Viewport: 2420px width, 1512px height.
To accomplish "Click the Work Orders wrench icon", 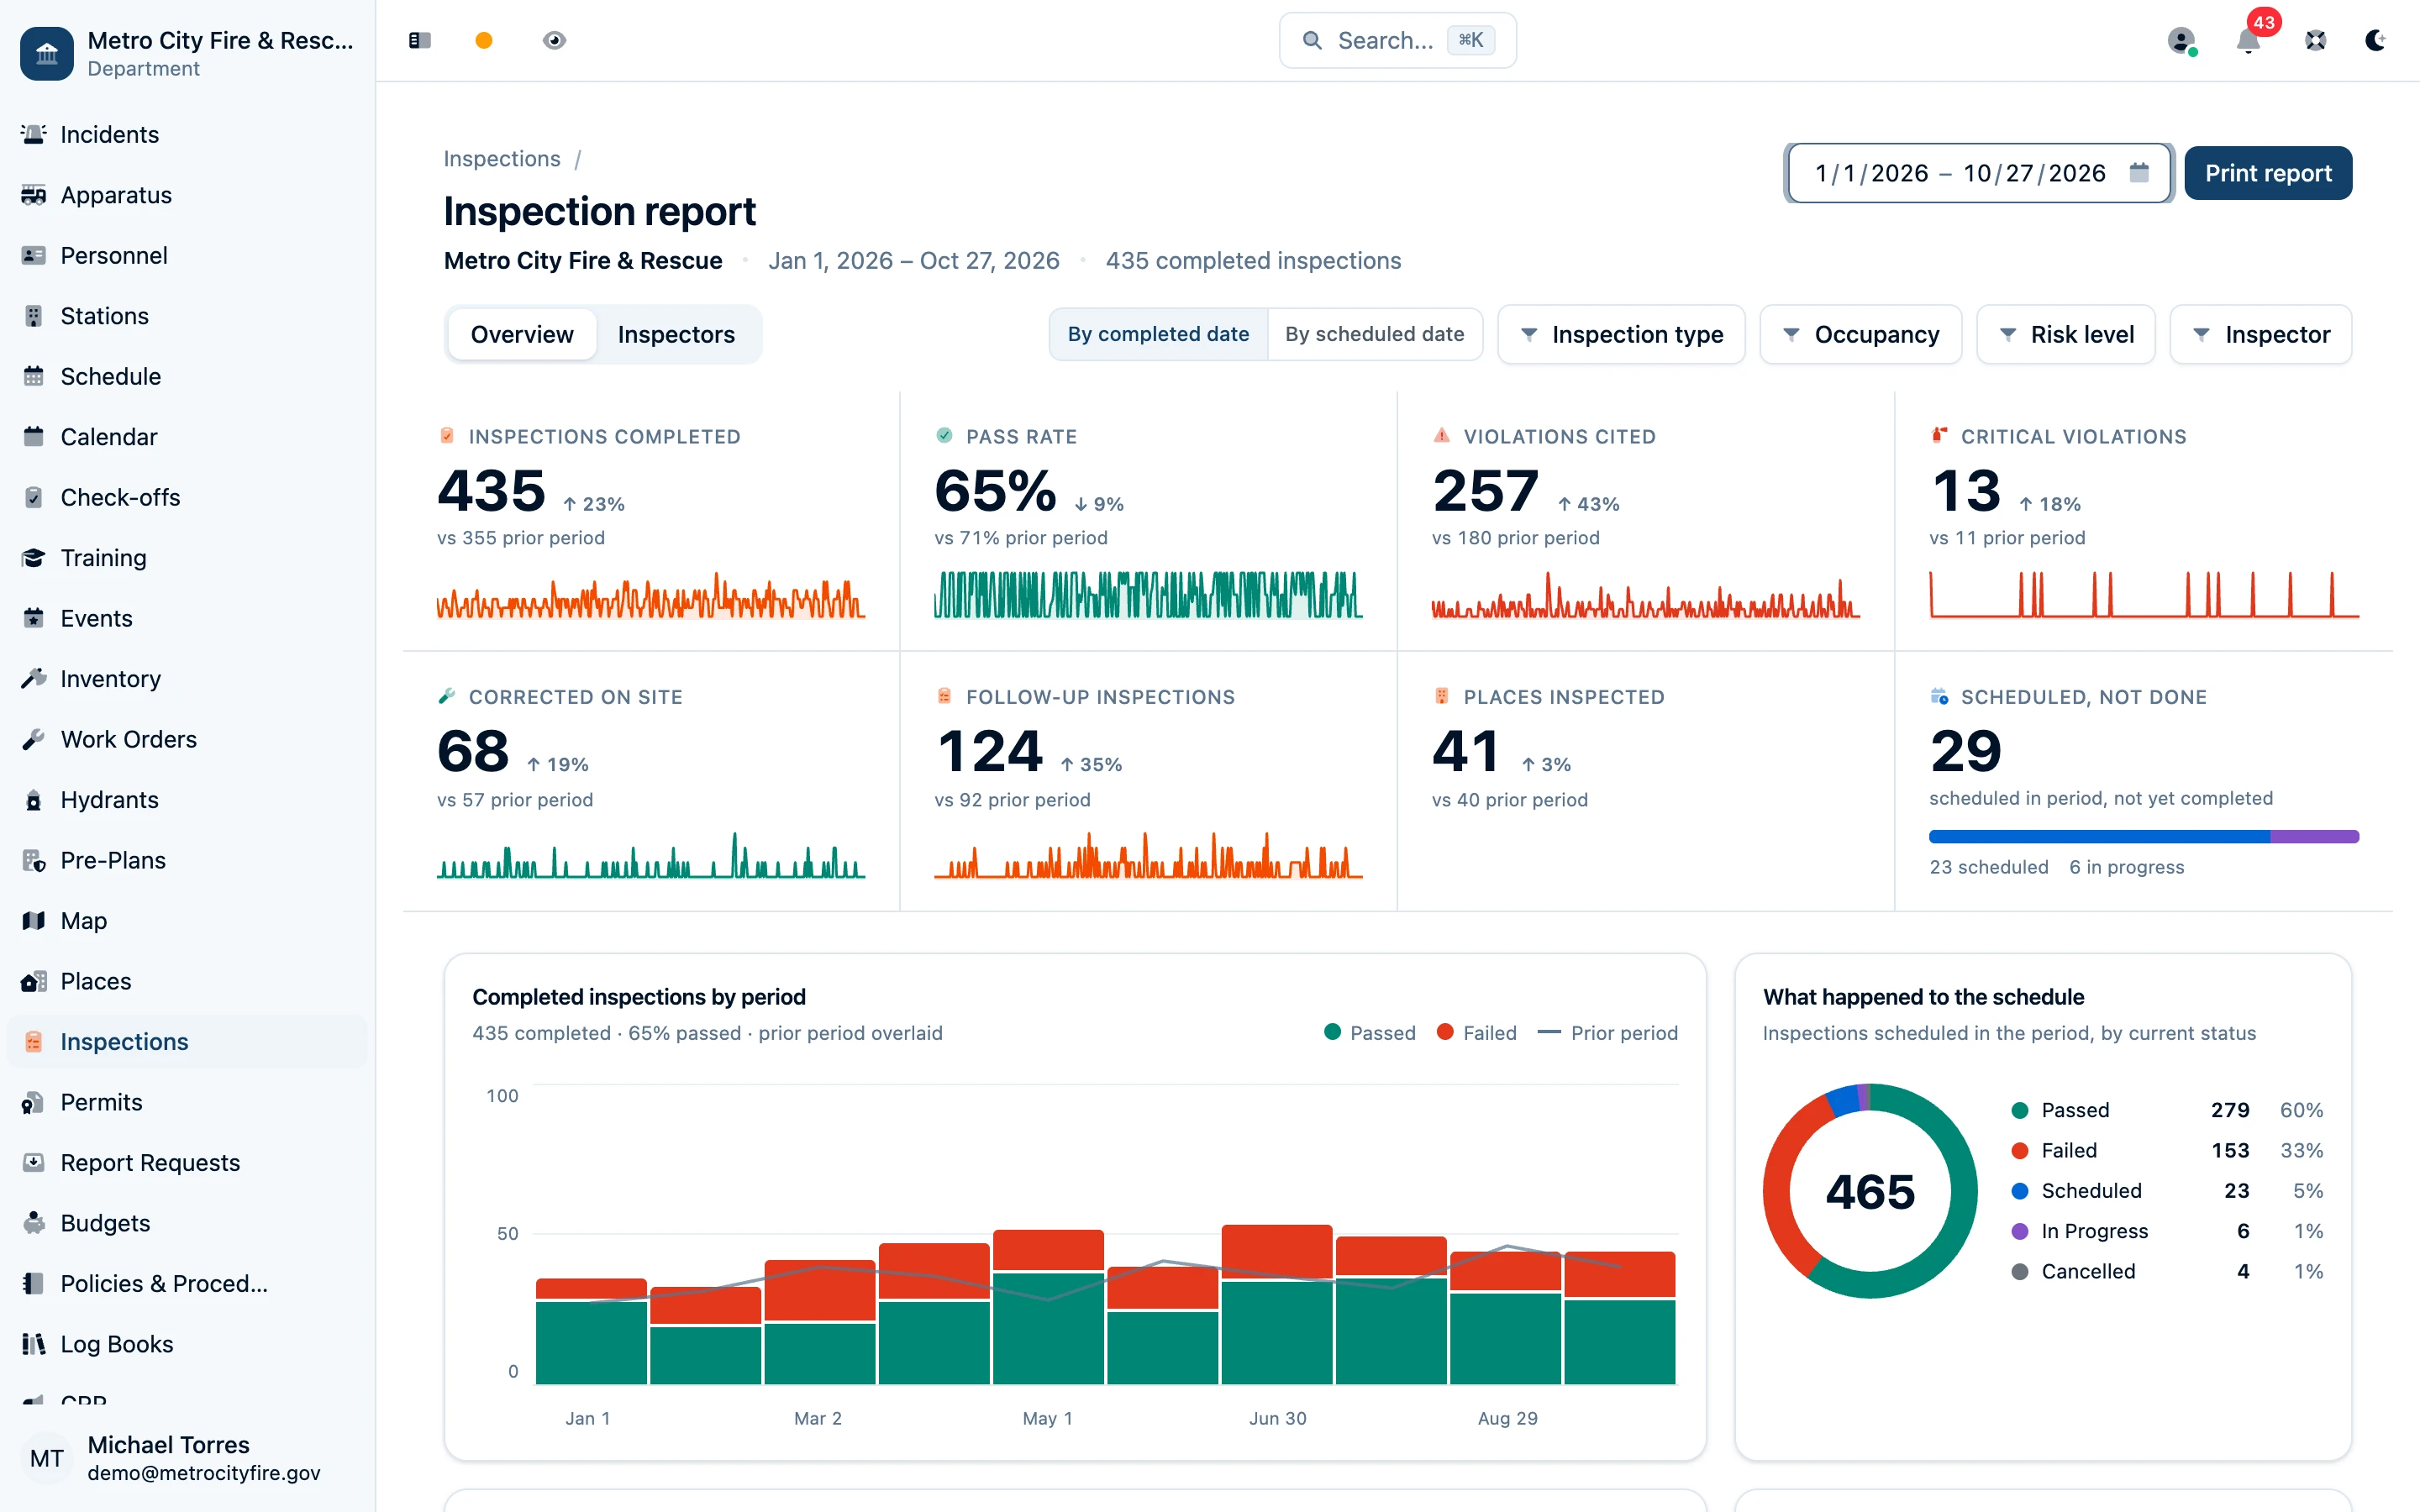I will coord(34,739).
